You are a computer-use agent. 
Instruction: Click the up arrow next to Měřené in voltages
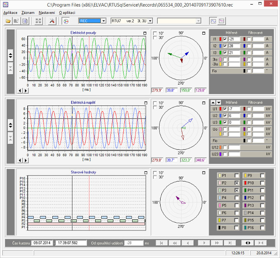tap(213, 103)
